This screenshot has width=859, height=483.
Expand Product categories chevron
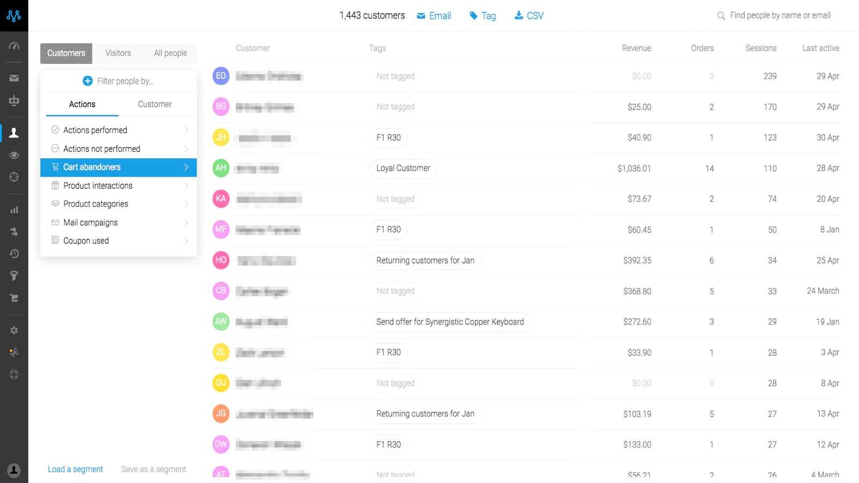[186, 204]
